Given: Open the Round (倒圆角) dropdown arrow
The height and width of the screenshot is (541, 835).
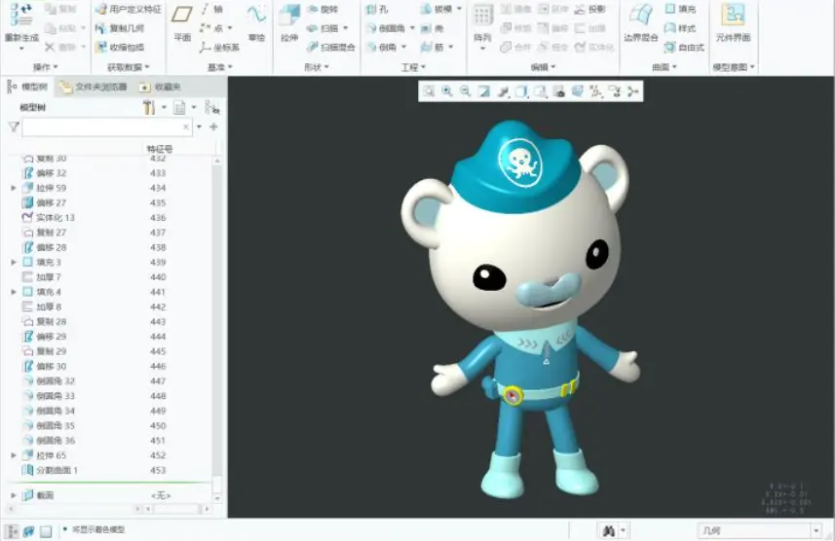Looking at the screenshot, I should 412,28.
